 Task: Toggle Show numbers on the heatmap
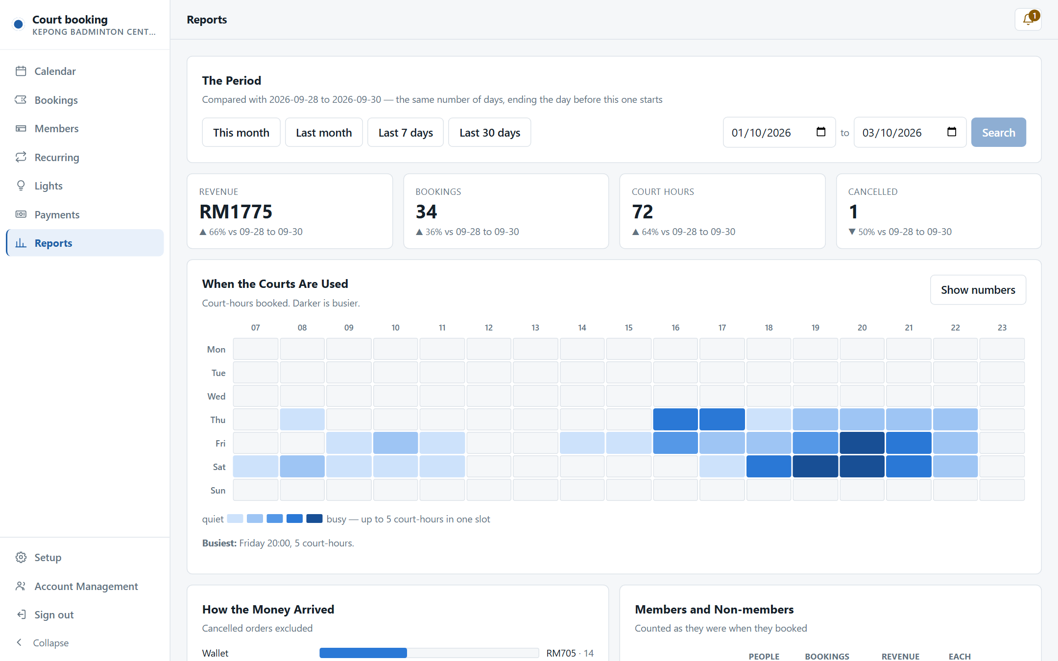[978, 290]
